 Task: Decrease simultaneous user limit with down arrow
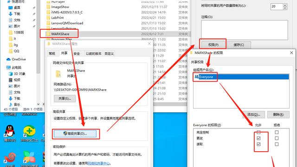pyautogui.click(x=285, y=8)
